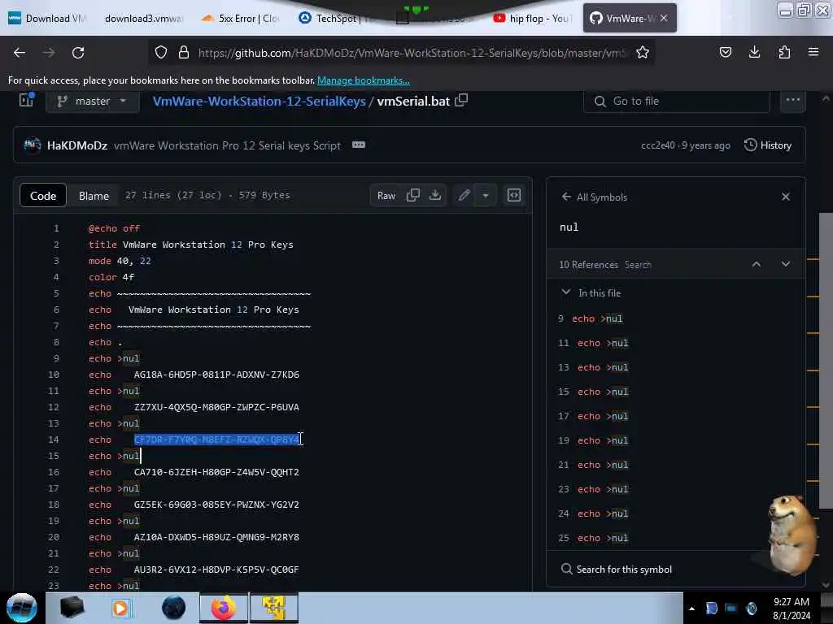Close the VmWare GitHub tab
The width and height of the screenshot is (833, 624).
[664, 18]
